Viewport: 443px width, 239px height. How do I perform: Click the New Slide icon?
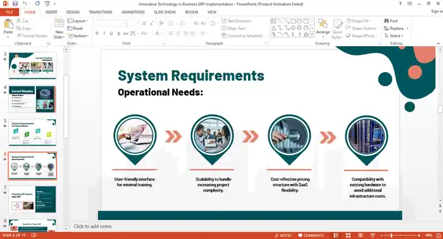tap(59, 23)
